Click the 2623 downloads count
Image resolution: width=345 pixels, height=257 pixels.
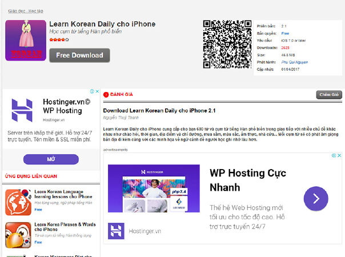(285, 48)
